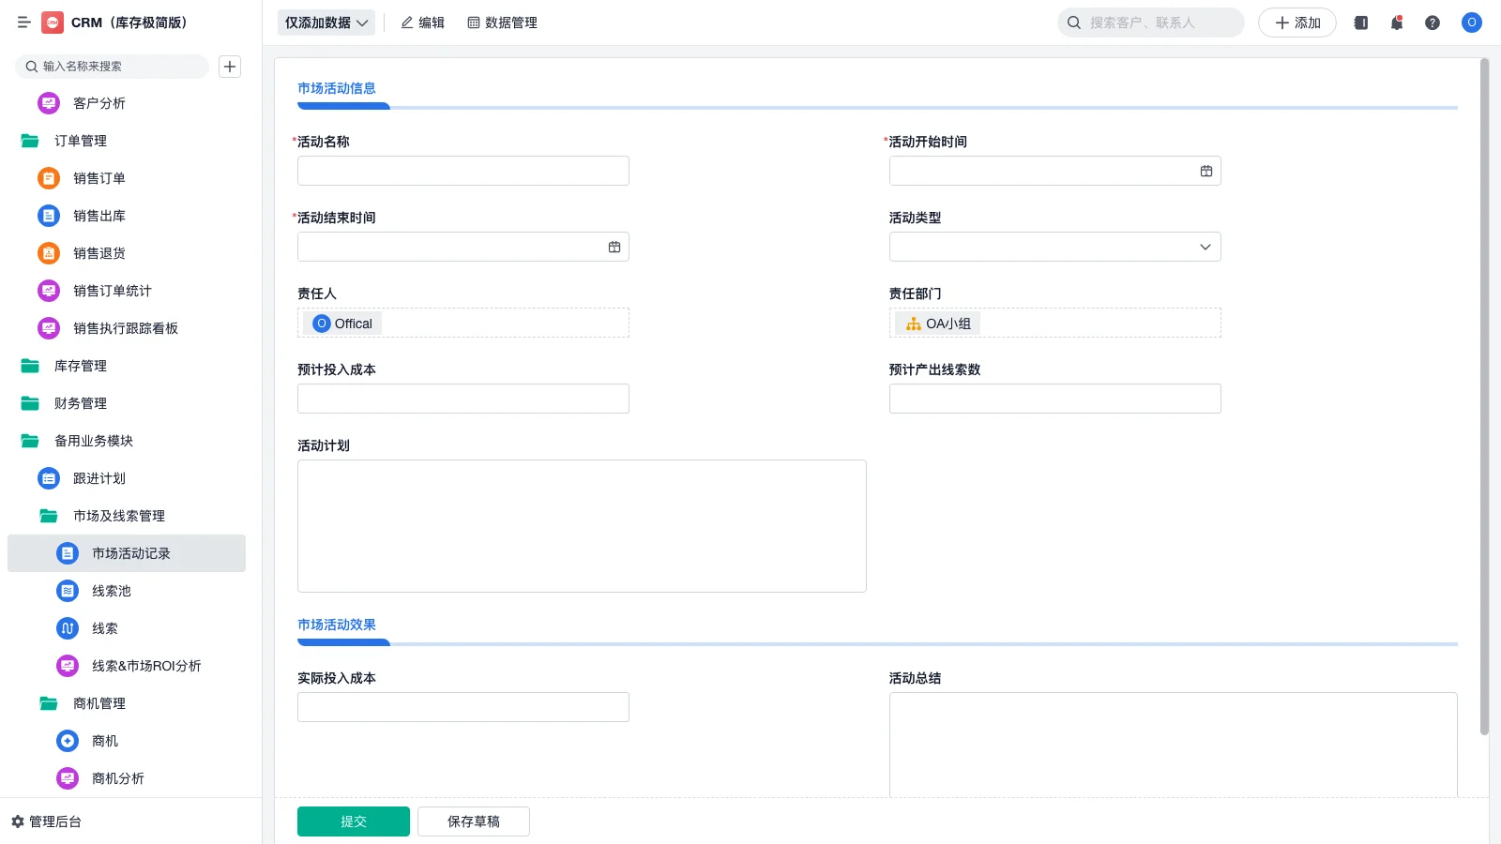Open 管理后台 via the gear icon
The width and height of the screenshot is (1501, 844).
tap(18, 821)
